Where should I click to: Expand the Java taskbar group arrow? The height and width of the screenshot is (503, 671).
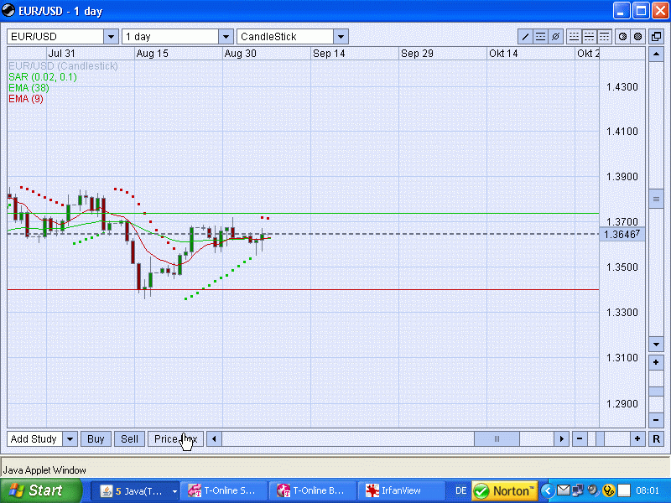tap(174, 491)
